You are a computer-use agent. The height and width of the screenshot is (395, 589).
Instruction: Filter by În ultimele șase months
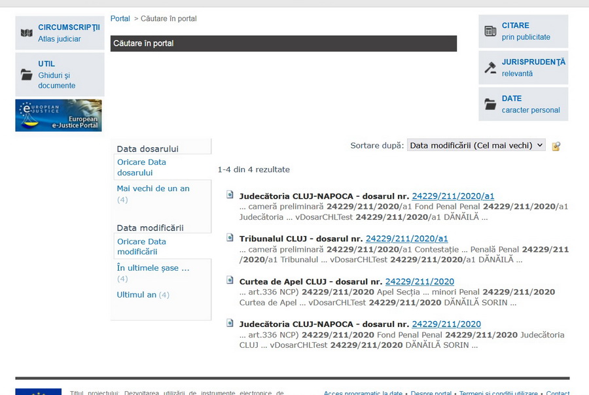tap(153, 267)
